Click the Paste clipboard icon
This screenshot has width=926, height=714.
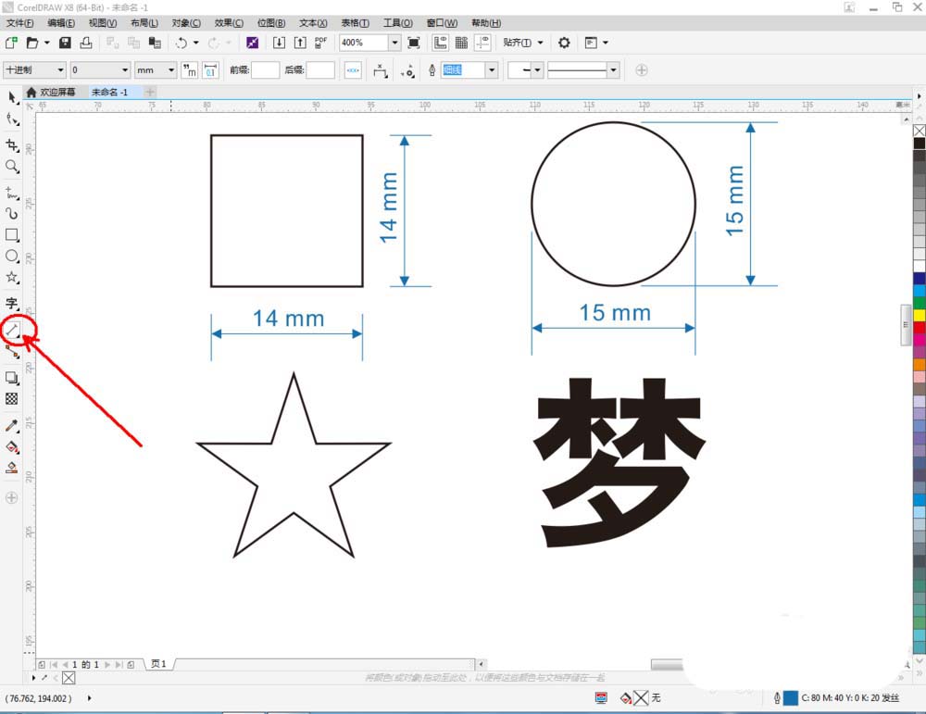pyautogui.click(x=155, y=43)
